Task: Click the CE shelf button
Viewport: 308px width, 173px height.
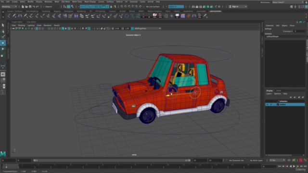Action: click(x=177, y=16)
